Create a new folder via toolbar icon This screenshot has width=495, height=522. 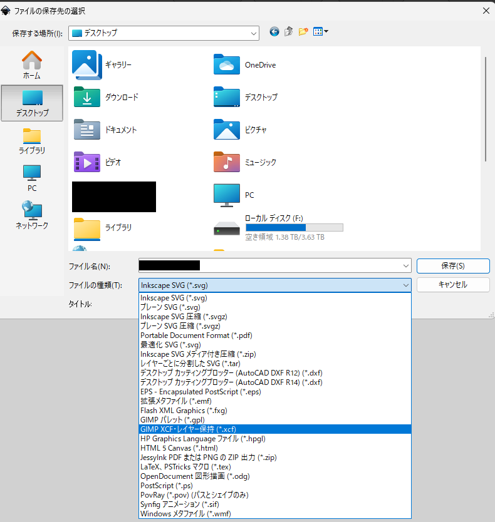click(x=303, y=32)
